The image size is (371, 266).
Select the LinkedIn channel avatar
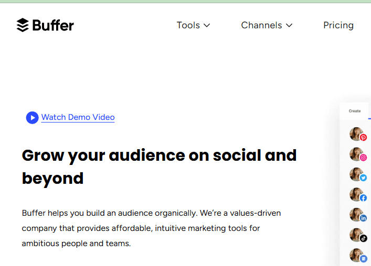[358, 215]
